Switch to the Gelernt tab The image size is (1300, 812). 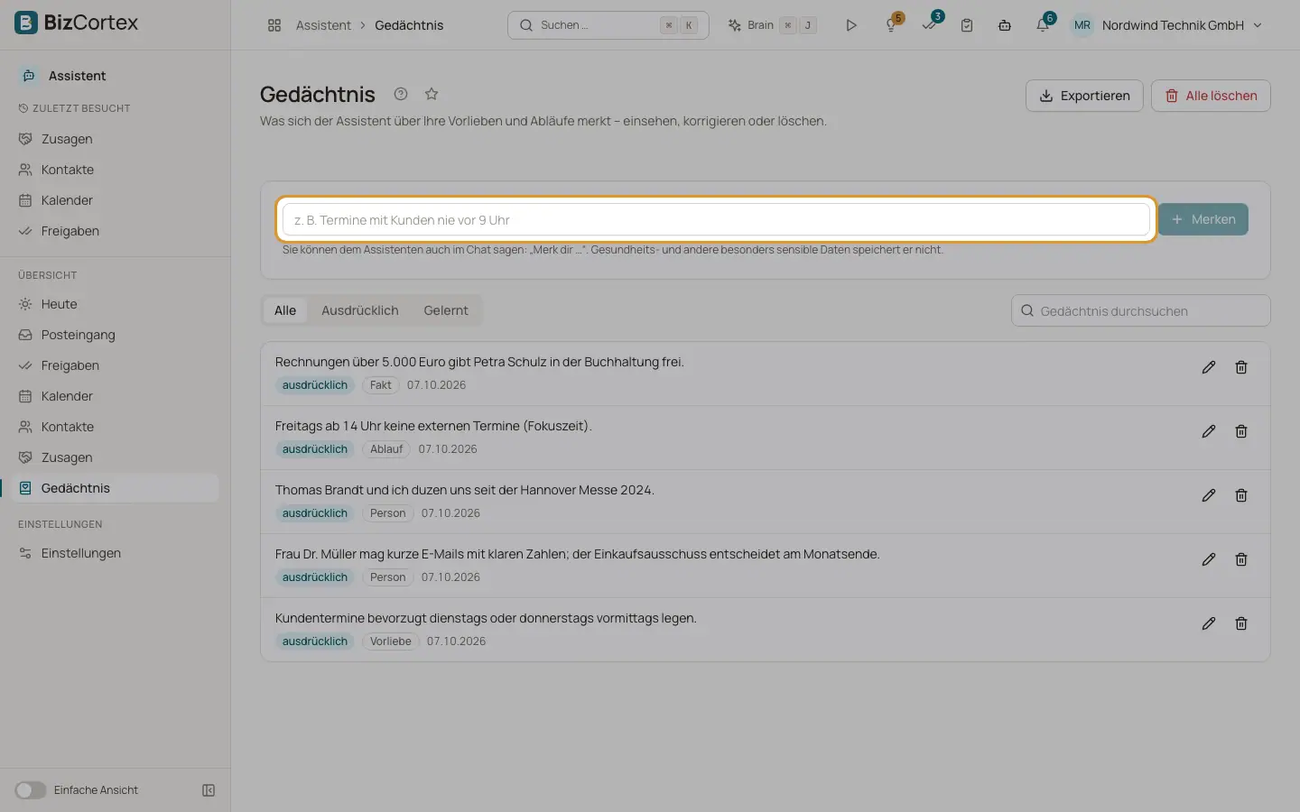[x=446, y=310]
